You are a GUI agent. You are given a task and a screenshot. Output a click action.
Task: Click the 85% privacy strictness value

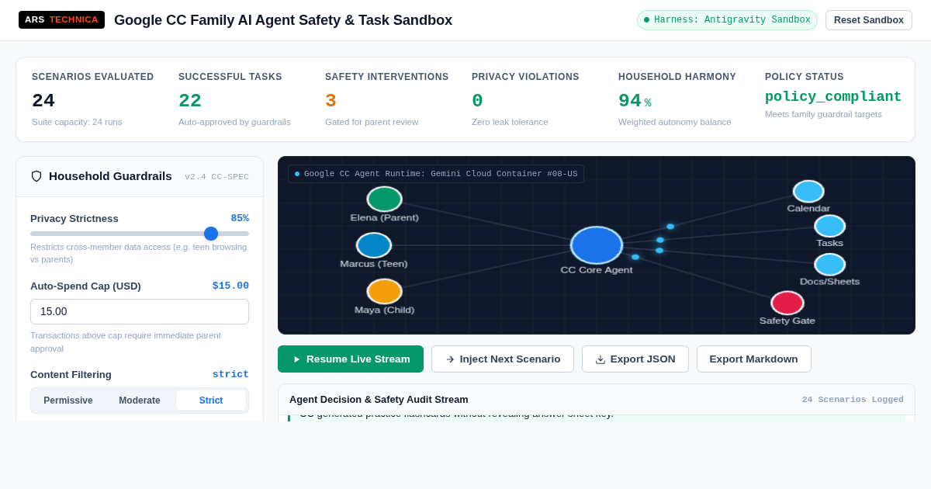[x=240, y=218]
